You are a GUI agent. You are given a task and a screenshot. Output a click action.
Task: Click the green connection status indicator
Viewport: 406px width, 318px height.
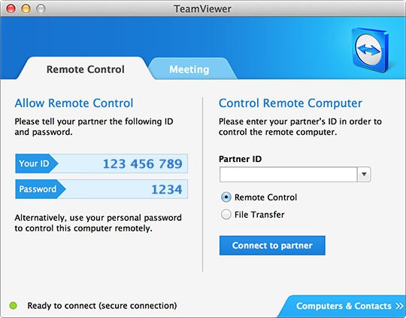(13, 305)
